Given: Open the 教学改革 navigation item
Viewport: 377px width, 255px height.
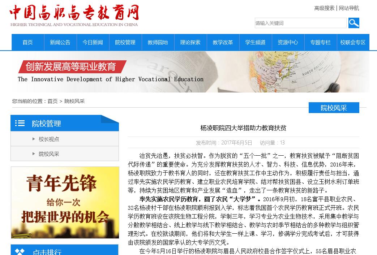Looking at the screenshot, I should 223,42.
